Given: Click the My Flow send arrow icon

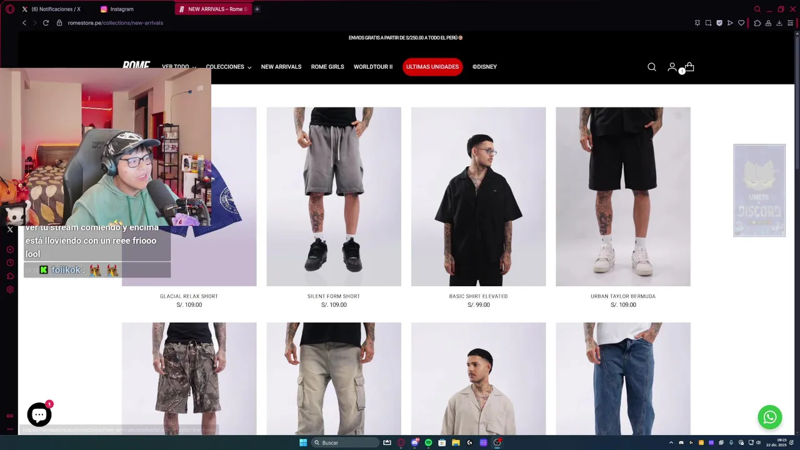Looking at the screenshot, I should pos(730,22).
